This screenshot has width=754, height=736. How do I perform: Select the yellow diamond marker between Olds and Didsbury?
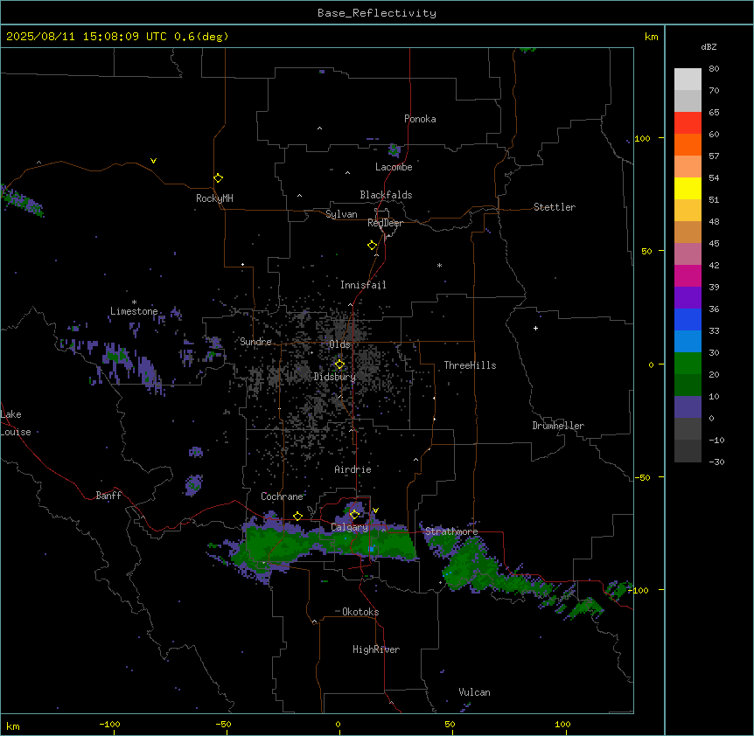pyautogui.click(x=339, y=364)
